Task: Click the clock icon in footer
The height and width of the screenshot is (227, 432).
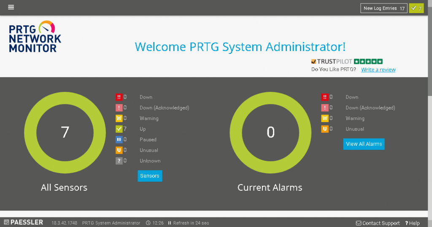Action: [148, 223]
